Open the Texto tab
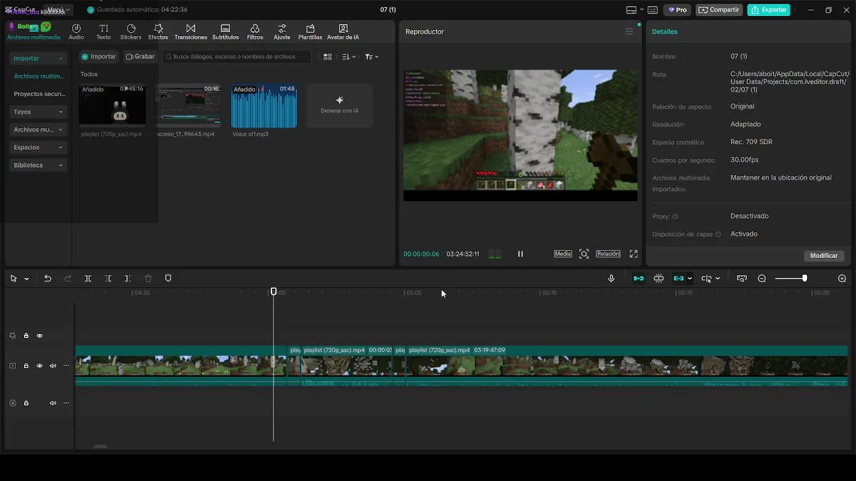Screen dimensions: 856x481 pos(104,32)
